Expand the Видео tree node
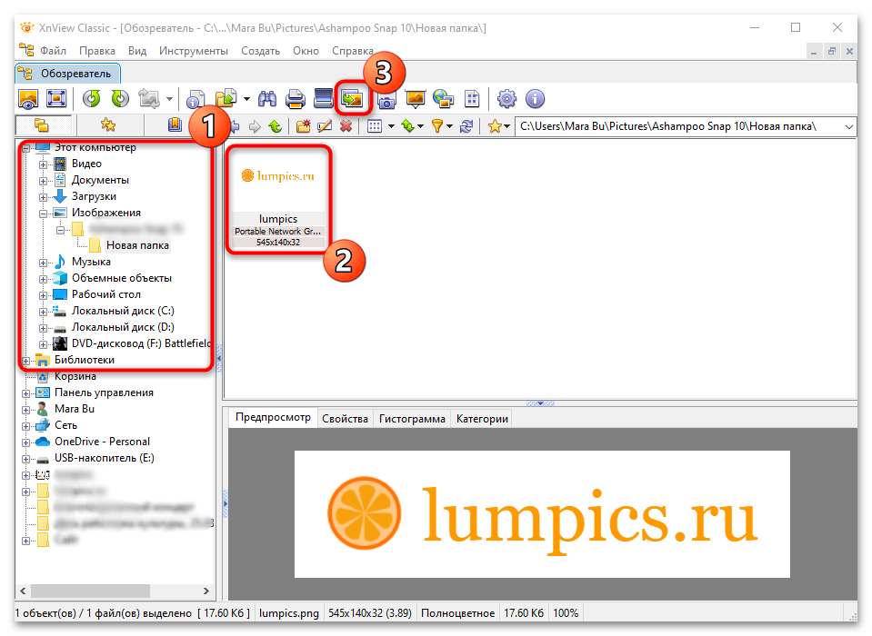Image resolution: width=872 pixels, height=636 pixels. click(x=43, y=164)
